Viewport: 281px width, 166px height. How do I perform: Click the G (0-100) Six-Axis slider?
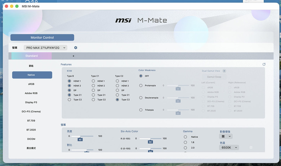(150, 148)
